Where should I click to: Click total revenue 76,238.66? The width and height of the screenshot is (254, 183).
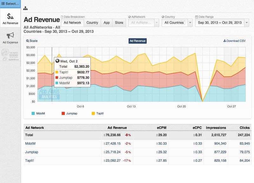coord(113,135)
